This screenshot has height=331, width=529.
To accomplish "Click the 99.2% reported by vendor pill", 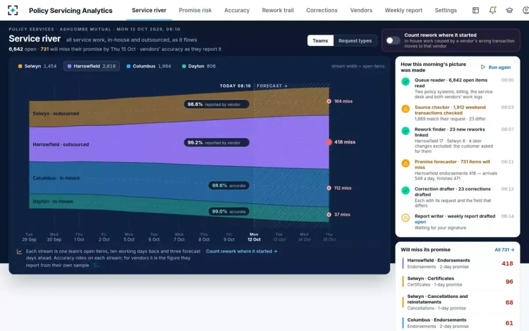I will pyautogui.click(x=216, y=143).
